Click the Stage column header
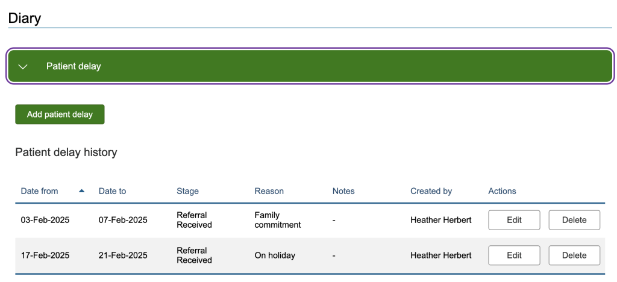Screen dimensions: 617x282 [187, 191]
